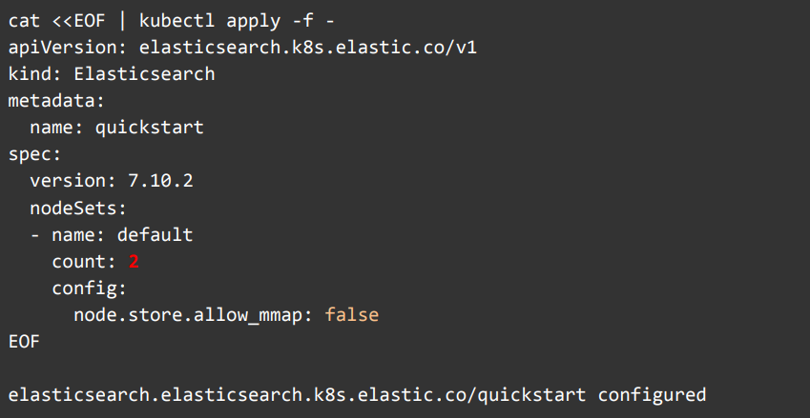Click the quickstart name value
The height and width of the screenshot is (418, 810).
(x=150, y=127)
